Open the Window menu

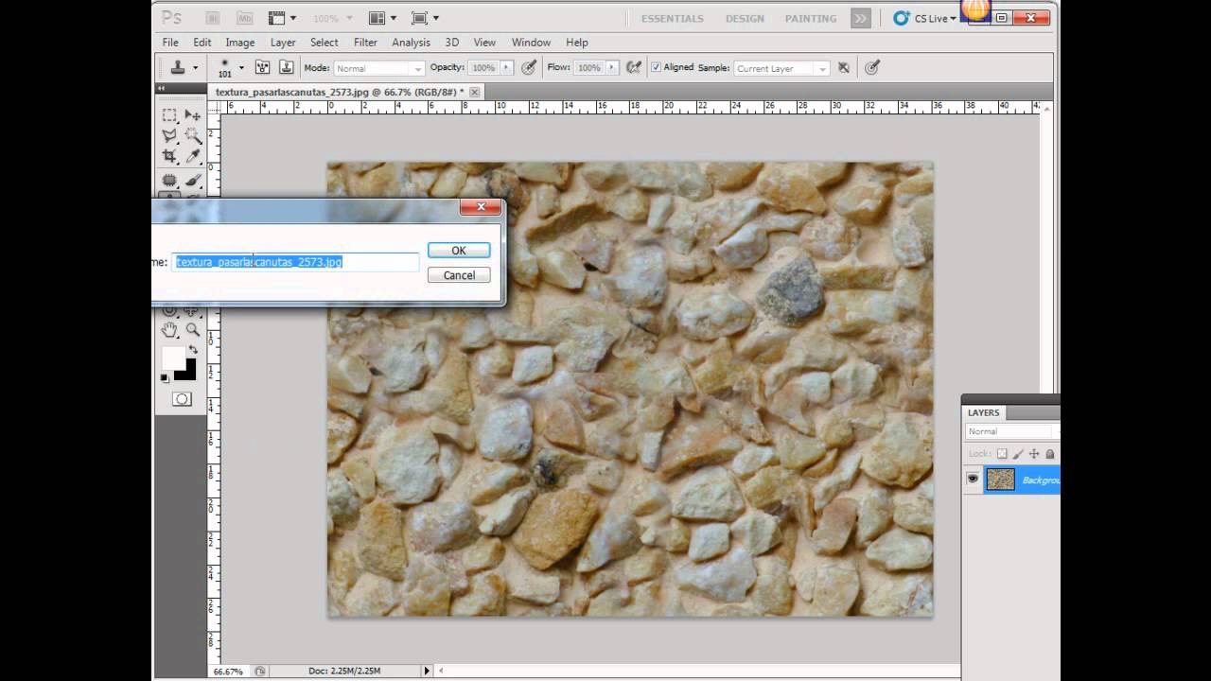[x=531, y=43]
